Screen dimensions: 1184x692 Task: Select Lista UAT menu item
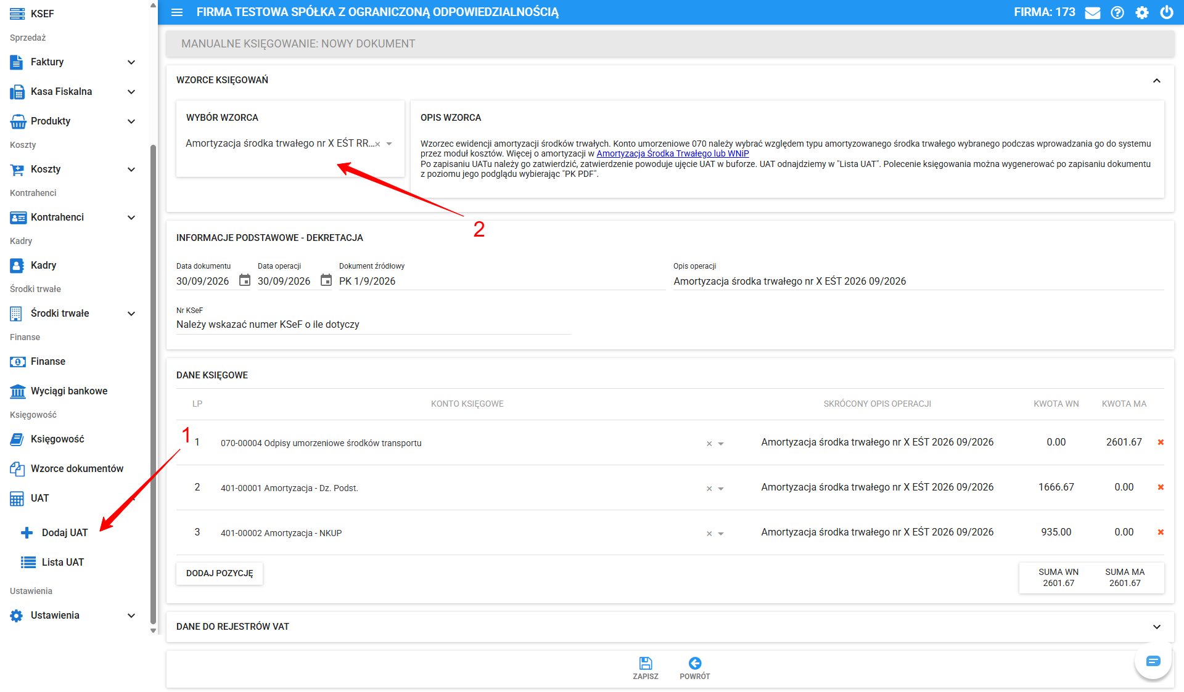63,563
